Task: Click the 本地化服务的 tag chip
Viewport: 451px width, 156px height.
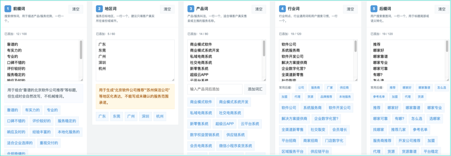Action: coord(68,132)
